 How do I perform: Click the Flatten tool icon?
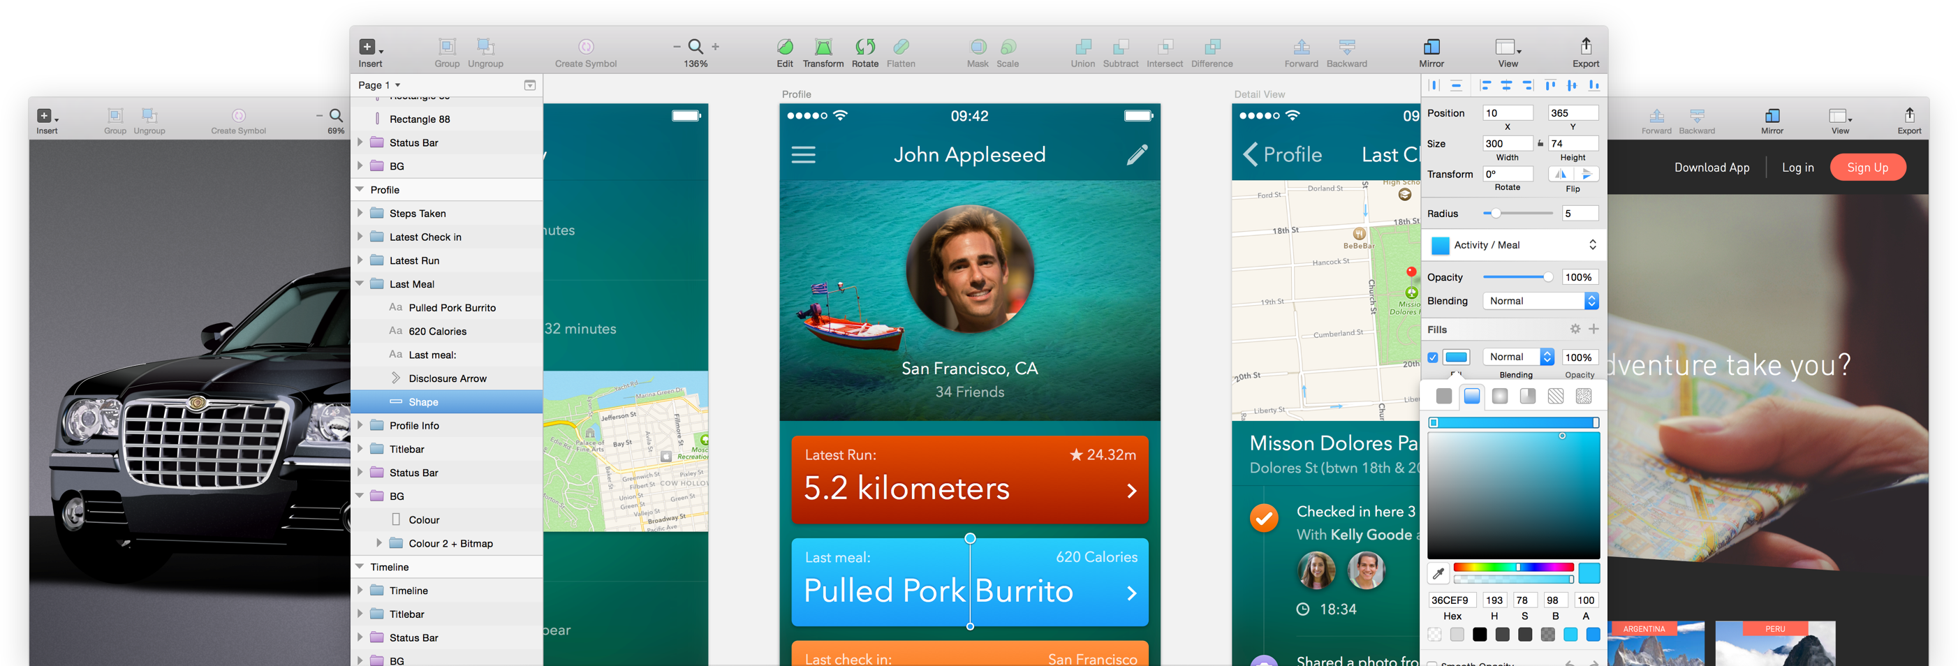click(901, 47)
